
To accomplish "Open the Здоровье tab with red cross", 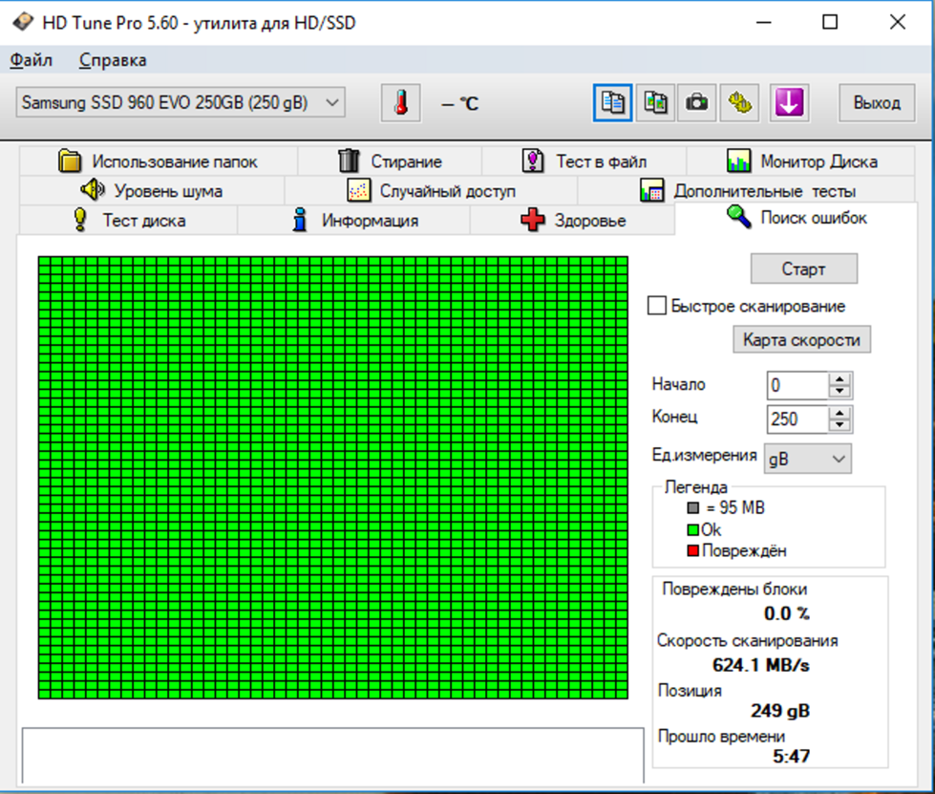I will click(x=572, y=221).
